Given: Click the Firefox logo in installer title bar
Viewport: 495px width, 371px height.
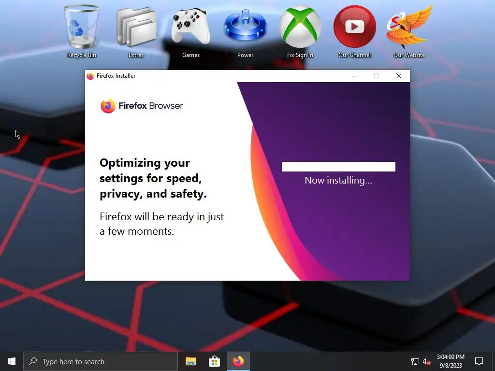Looking at the screenshot, I should (x=90, y=76).
